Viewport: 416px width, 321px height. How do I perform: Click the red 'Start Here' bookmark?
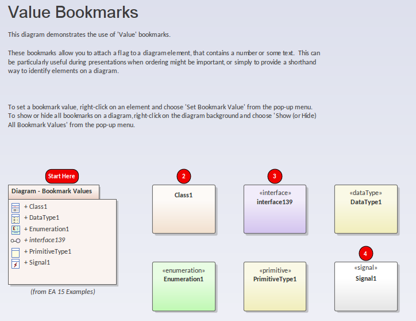coord(61,176)
